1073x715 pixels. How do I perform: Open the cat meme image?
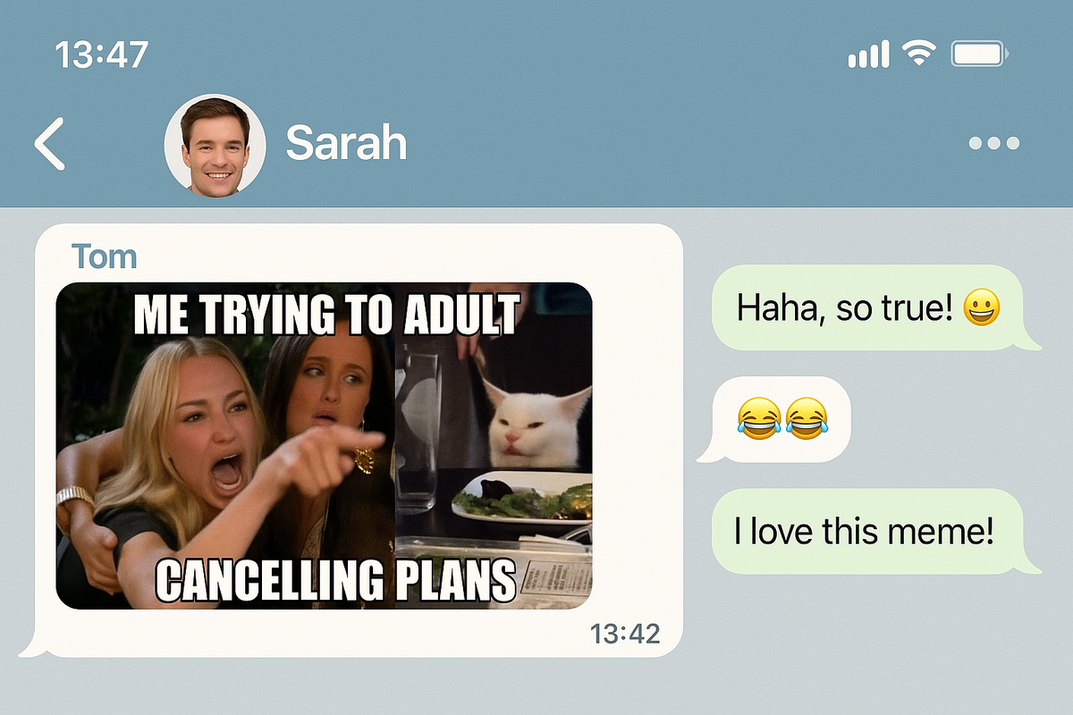324,445
